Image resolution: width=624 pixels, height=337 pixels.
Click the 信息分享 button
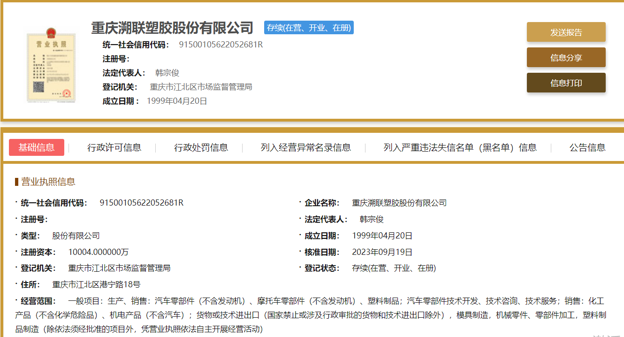[566, 57]
